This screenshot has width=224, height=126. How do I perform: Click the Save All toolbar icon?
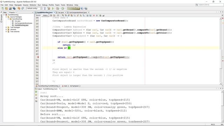coord(14,8)
